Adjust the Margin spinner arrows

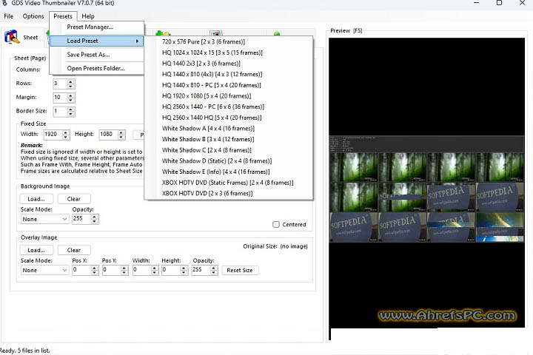tap(71, 98)
